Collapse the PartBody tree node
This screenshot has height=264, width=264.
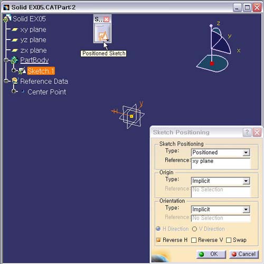[6, 60]
